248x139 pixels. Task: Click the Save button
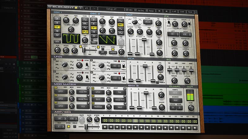pyautogui.click(x=190, y=12)
